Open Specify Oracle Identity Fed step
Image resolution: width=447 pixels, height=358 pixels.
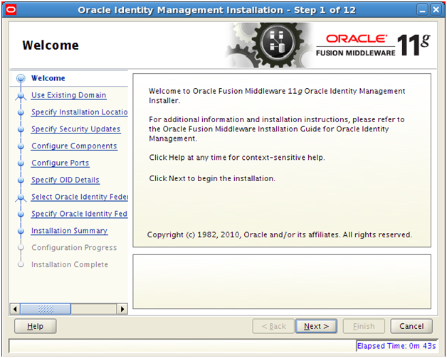(x=79, y=214)
